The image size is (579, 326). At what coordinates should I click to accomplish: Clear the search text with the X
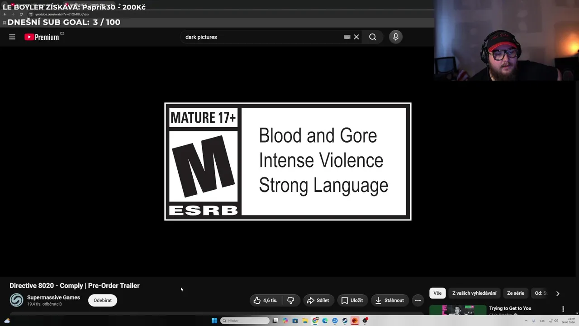[356, 37]
